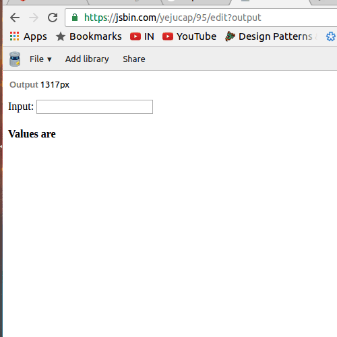Screen dimensions: 337x337
Task: Click the JS Bin robot logo
Action: click(x=15, y=59)
